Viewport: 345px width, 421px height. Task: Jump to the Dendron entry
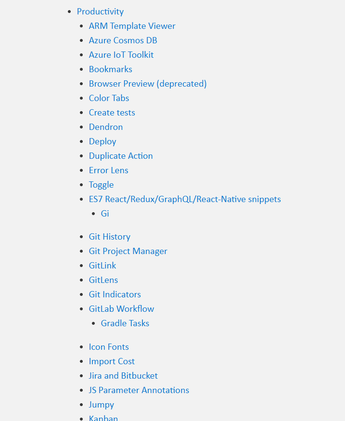pos(106,127)
